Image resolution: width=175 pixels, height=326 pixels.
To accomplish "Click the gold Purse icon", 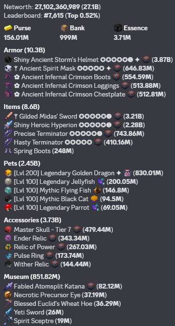I will (x=8, y=28).
